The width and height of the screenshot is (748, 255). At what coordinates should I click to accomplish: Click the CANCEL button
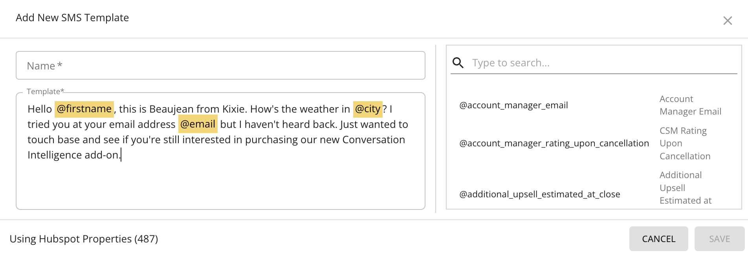coord(658,239)
